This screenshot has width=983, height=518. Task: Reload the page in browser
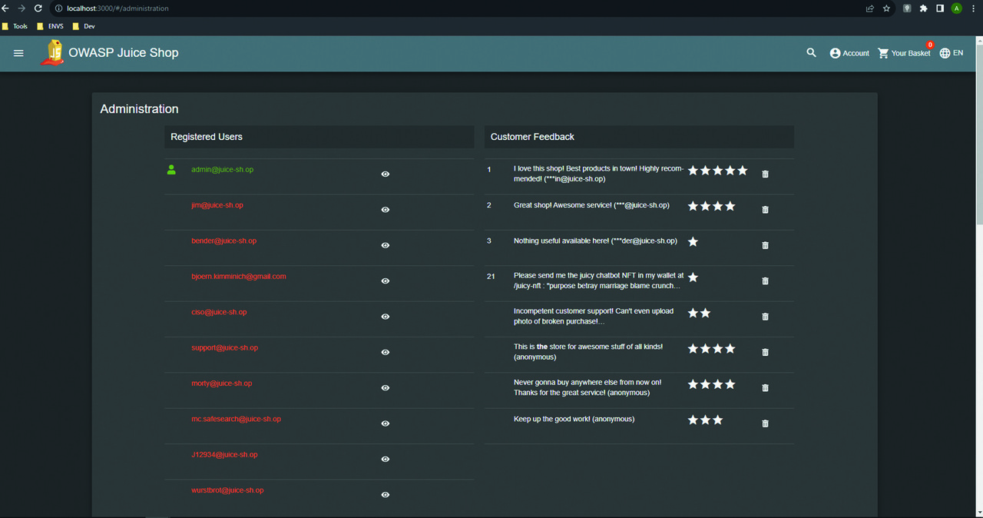click(38, 8)
